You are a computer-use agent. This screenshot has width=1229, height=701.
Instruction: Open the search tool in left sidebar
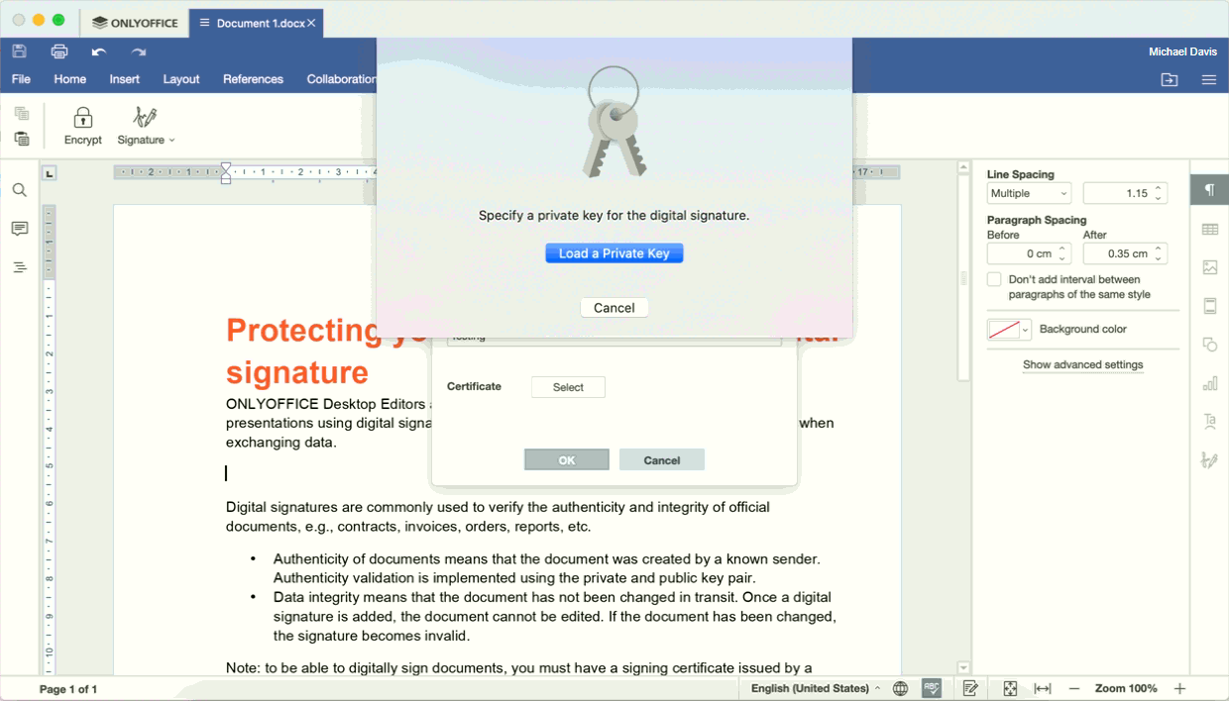pyautogui.click(x=19, y=189)
